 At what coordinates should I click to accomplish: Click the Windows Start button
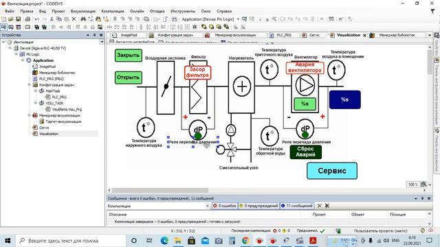[x=8, y=241]
